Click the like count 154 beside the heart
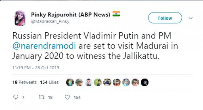The width and height of the screenshot is (203, 110). pos(77,97)
